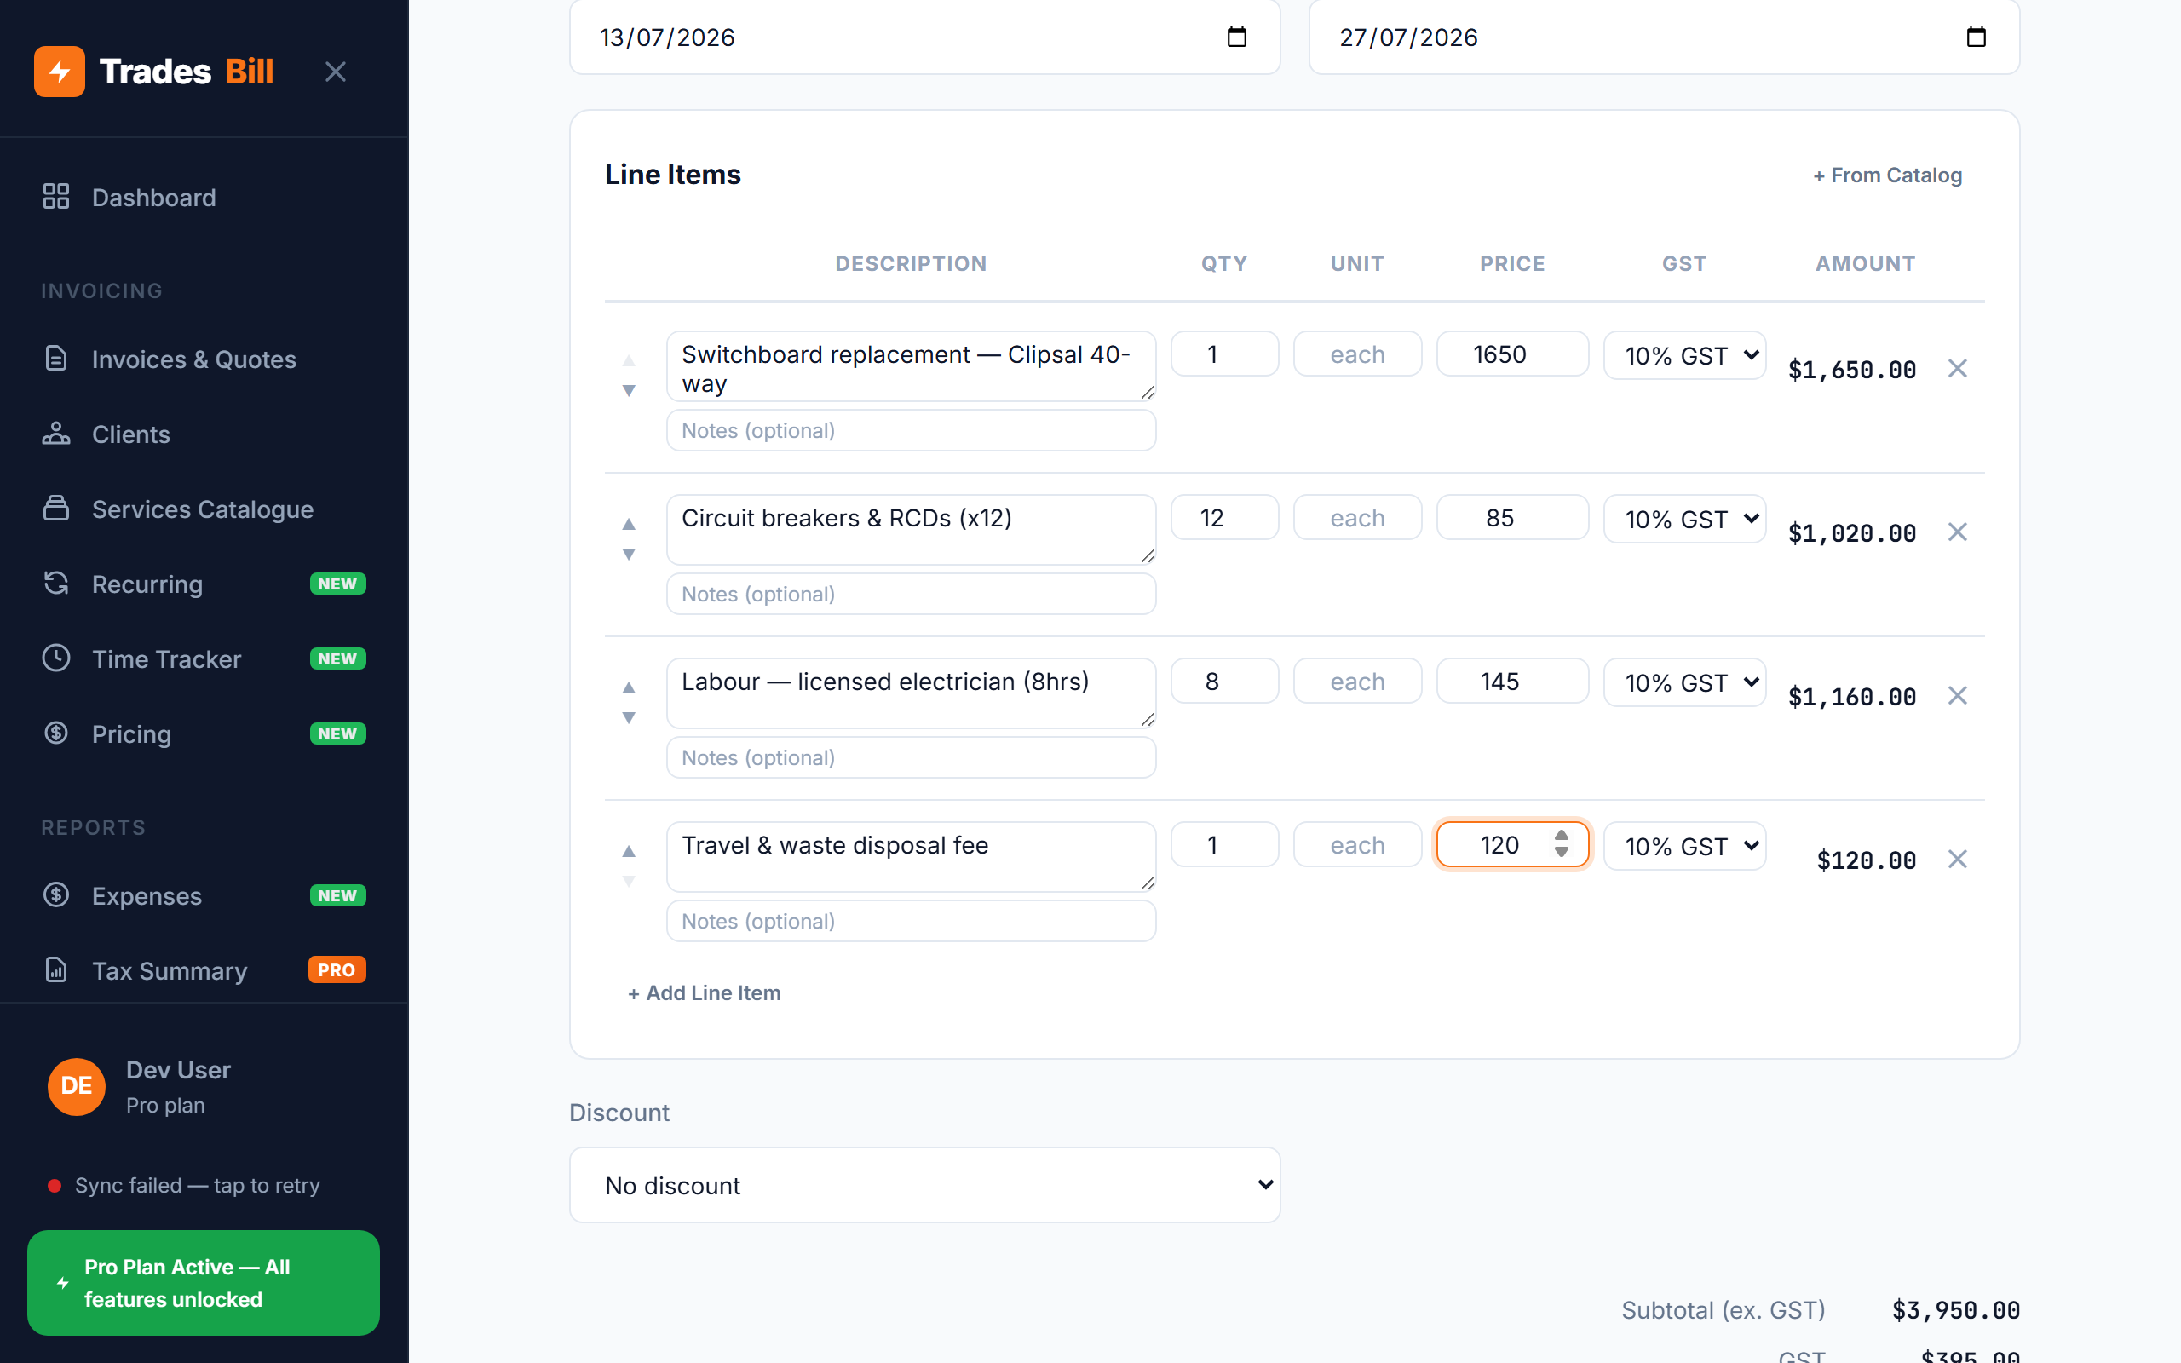Image resolution: width=2181 pixels, height=1363 pixels.
Task: Open the No discount dropdown
Action: 924,1186
